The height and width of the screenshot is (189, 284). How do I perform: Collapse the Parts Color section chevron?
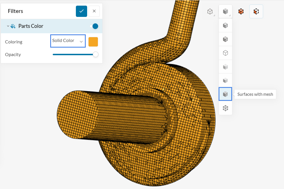[8, 26]
